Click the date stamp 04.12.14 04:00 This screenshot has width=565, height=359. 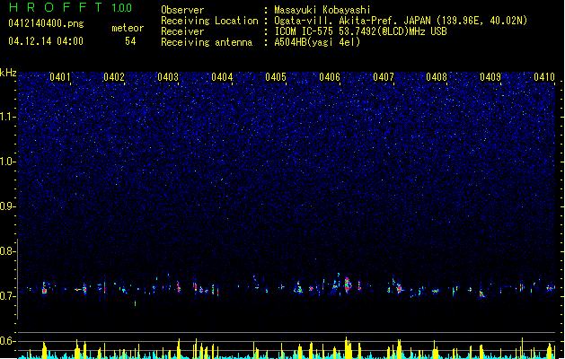click(46, 41)
